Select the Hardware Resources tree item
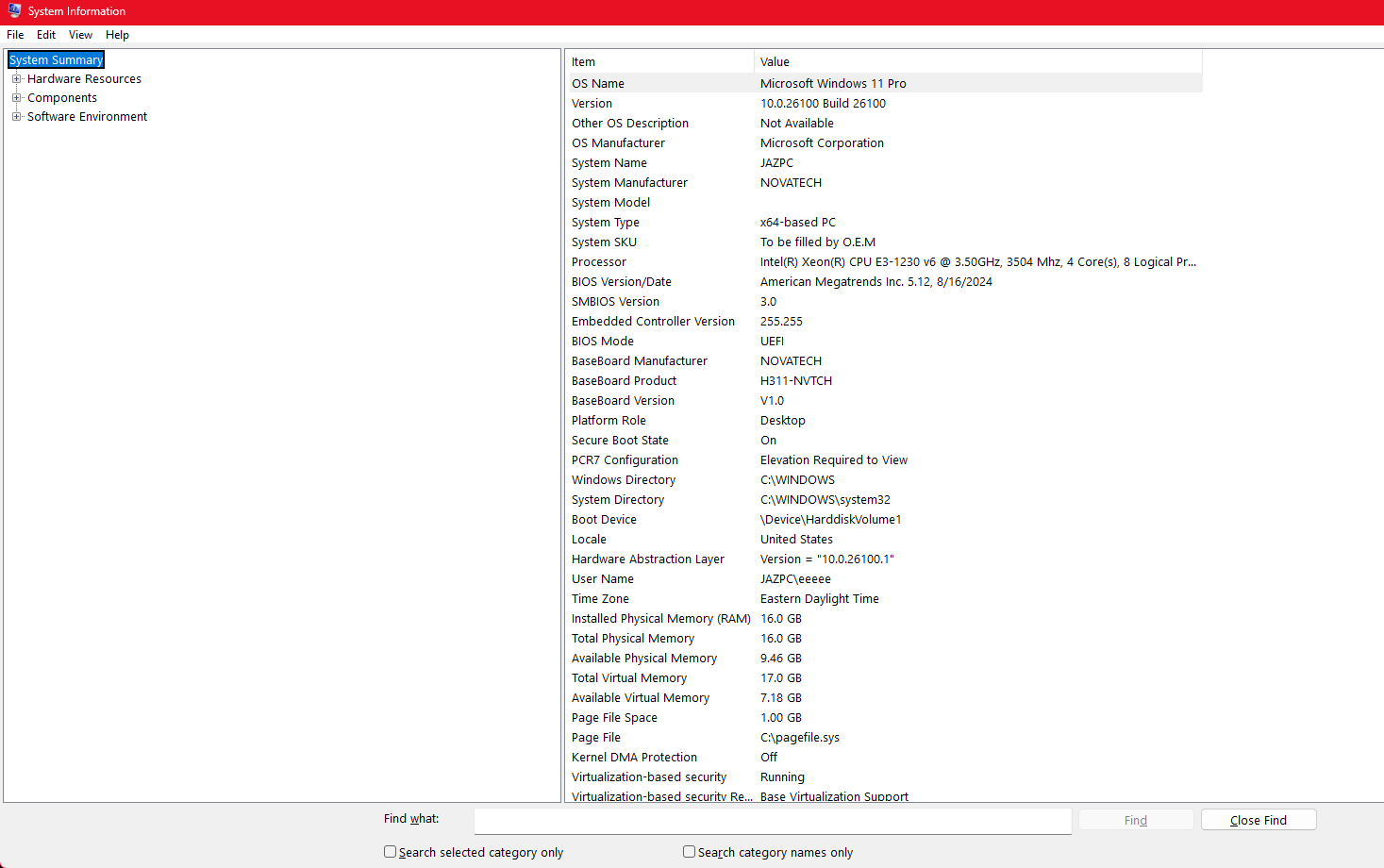This screenshot has width=1384, height=868. (84, 79)
